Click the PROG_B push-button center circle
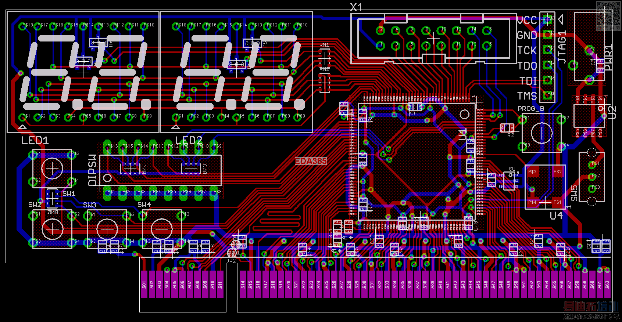Image resolution: width=622 pixels, height=322 pixels. 541,133
